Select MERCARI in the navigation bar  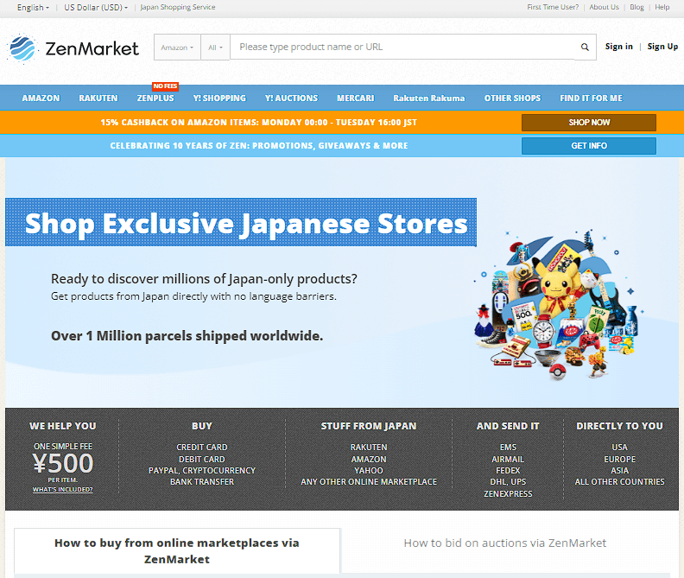click(x=356, y=98)
